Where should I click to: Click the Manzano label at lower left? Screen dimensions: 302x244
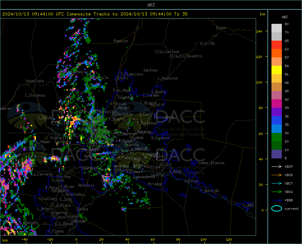pos(31,223)
